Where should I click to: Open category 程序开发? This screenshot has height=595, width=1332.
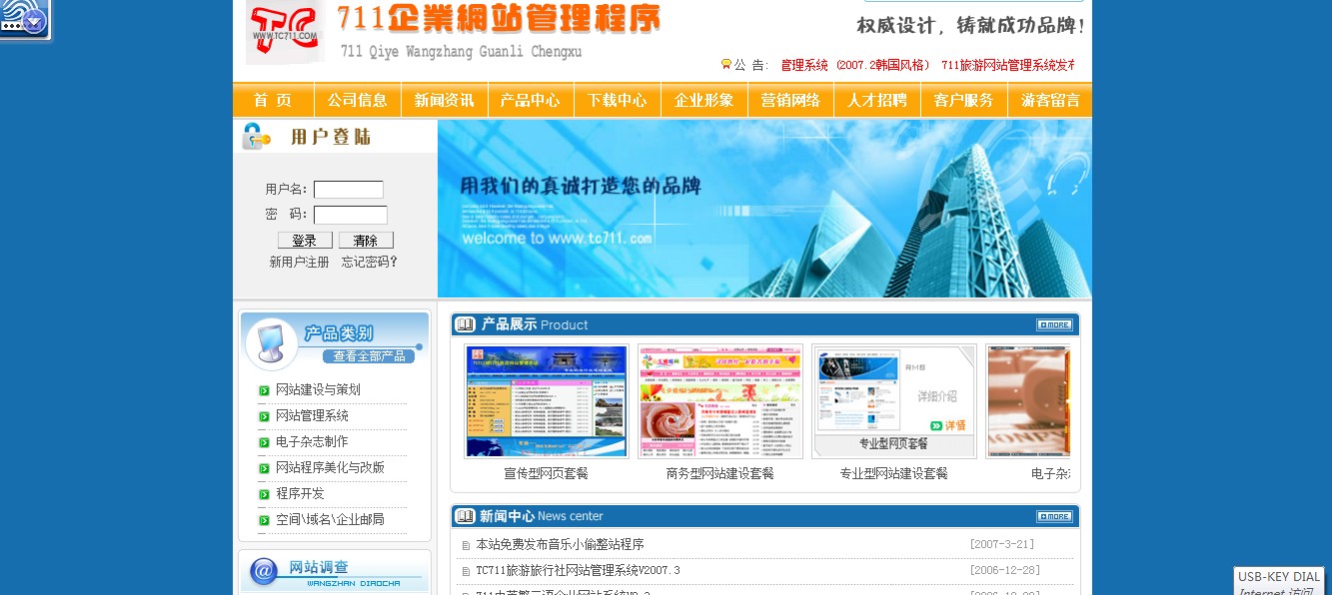(300, 494)
